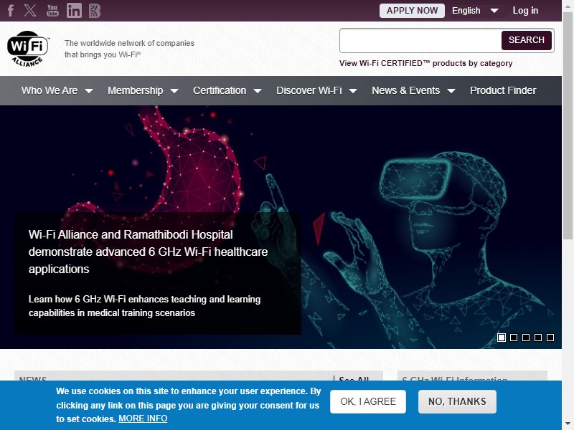
Task: Open View Wi-Fi CERTIFIED products by category
Action: coord(425,63)
